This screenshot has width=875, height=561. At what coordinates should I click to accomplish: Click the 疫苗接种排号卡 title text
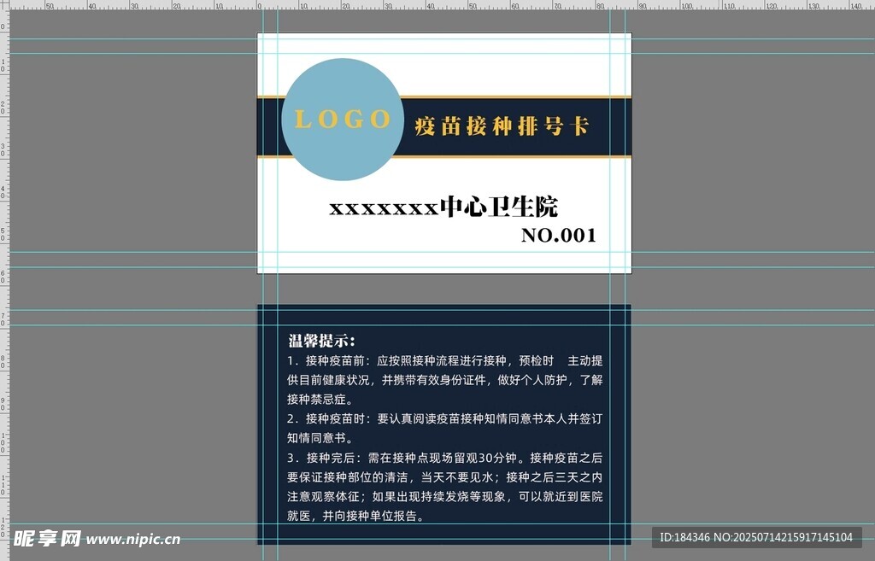[502, 126]
